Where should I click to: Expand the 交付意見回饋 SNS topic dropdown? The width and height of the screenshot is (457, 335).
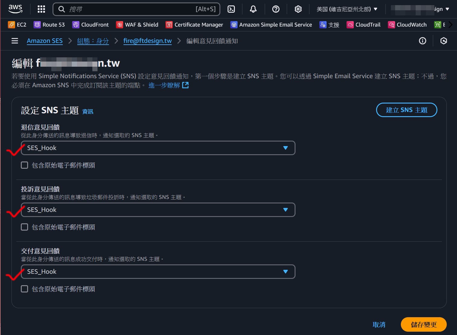(158, 272)
